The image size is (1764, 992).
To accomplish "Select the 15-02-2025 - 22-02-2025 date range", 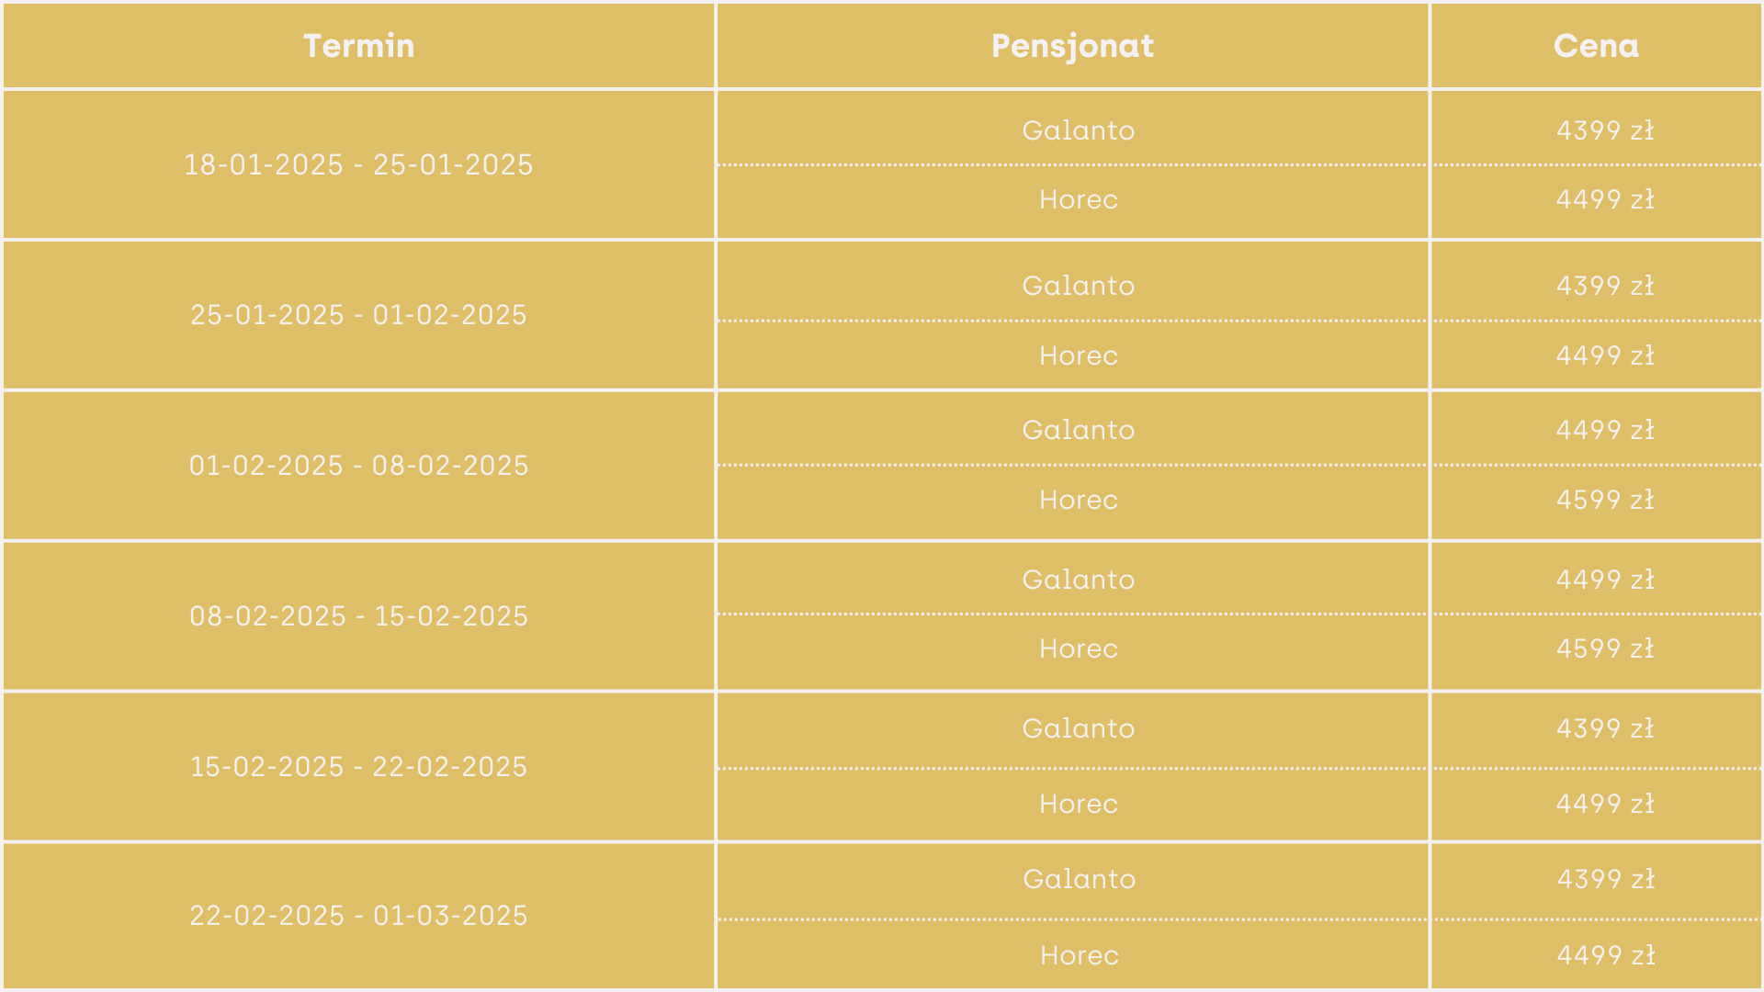I will [x=358, y=767].
